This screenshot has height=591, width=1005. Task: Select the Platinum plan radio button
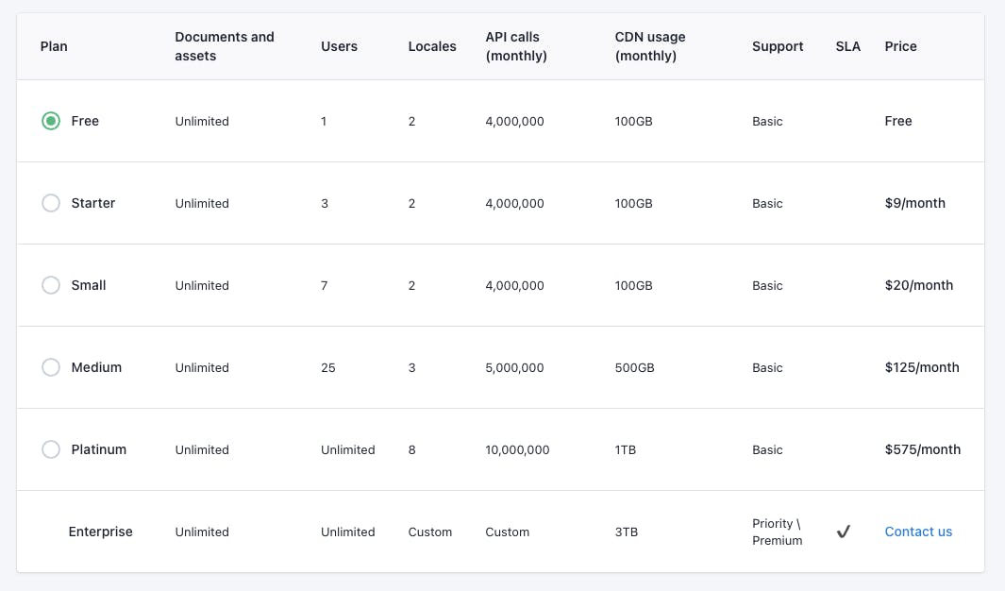click(x=51, y=449)
